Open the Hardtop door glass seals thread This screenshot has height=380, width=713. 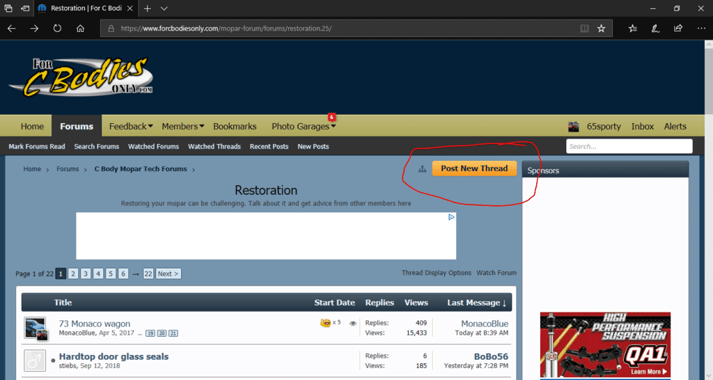(x=113, y=356)
